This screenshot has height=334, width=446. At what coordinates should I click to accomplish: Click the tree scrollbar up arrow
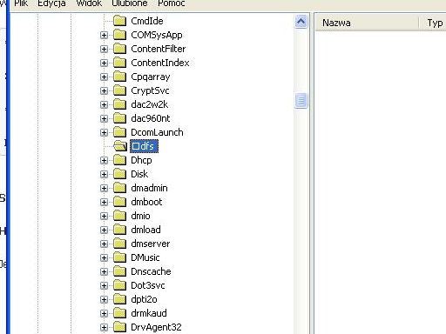click(301, 22)
